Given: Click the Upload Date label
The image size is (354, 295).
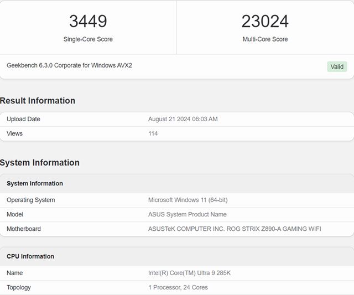Looking at the screenshot, I should click(23, 119).
